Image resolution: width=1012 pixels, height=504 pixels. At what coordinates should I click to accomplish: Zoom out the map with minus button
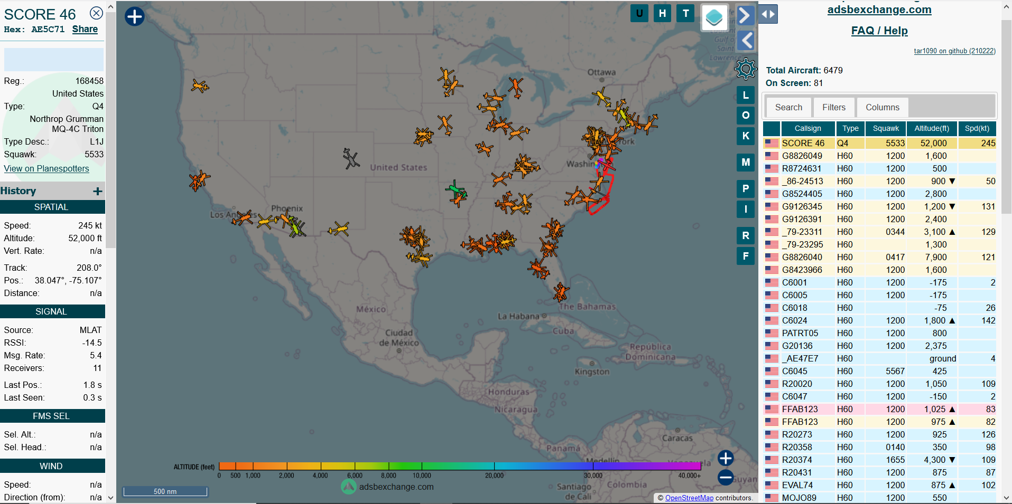point(726,478)
